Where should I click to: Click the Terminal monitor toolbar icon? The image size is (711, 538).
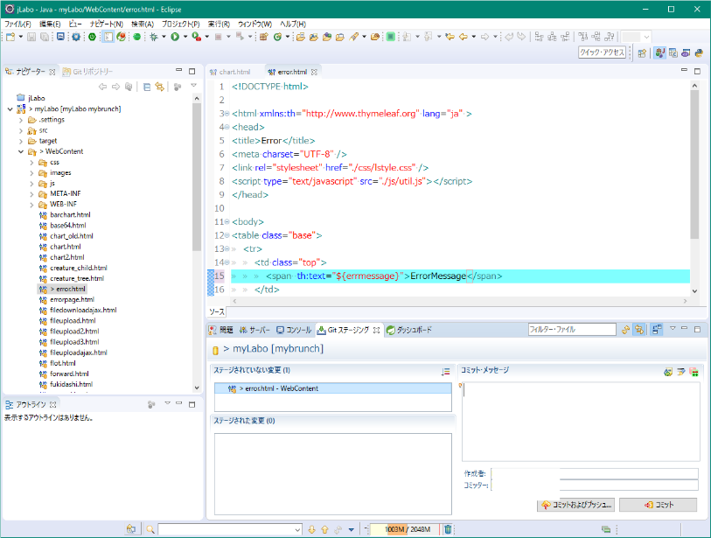tap(60, 37)
